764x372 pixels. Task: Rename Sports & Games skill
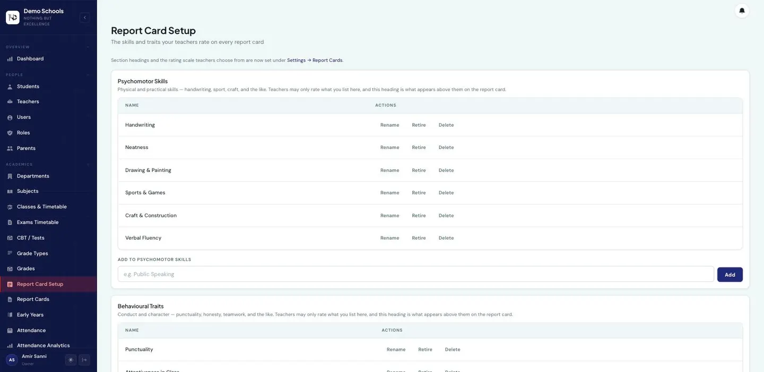pyautogui.click(x=389, y=193)
